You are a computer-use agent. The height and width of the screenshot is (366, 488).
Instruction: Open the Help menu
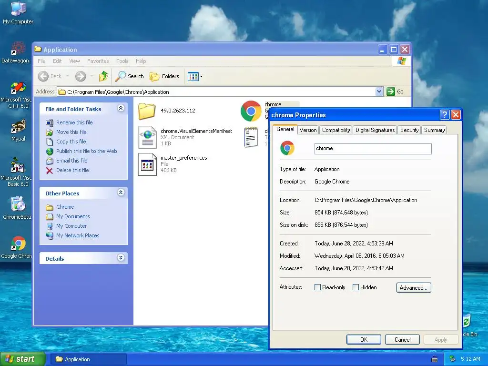click(x=141, y=61)
